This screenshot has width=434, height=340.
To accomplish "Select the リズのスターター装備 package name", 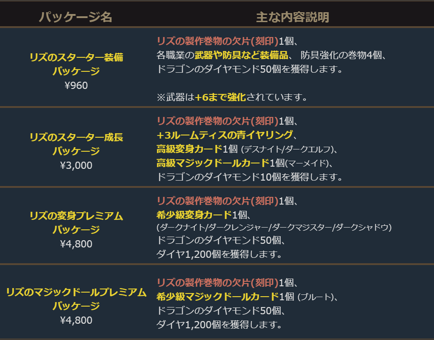I will [76, 57].
